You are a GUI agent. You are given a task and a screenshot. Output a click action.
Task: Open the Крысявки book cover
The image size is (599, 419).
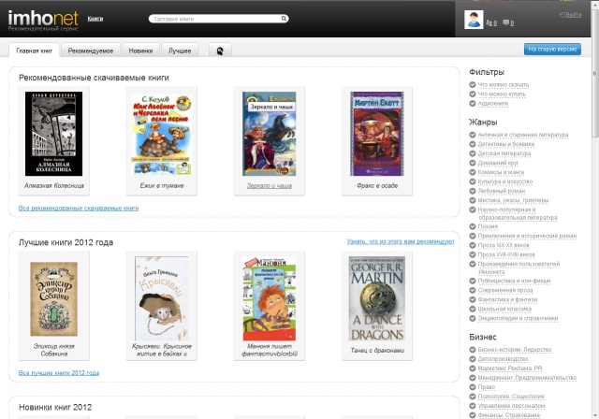(162, 298)
